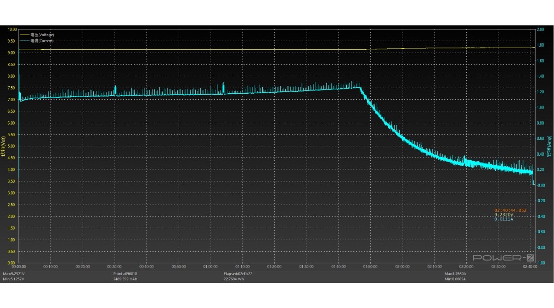Click the 2489.592 mAh capacity readout

tap(126, 279)
